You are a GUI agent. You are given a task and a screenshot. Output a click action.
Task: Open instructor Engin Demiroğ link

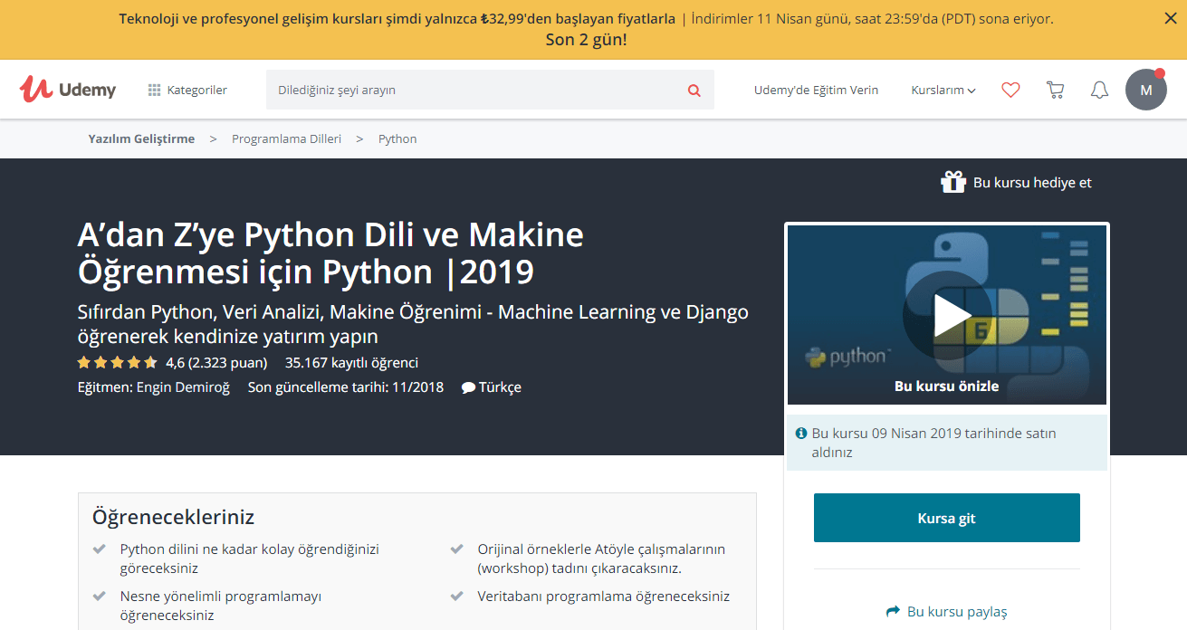coord(183,387)
